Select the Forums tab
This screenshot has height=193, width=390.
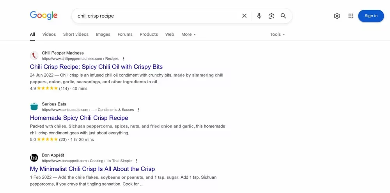tap(125, 34)
